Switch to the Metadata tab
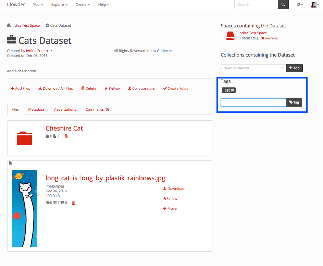This screenshot has height=266, width=323. [36, 109]
